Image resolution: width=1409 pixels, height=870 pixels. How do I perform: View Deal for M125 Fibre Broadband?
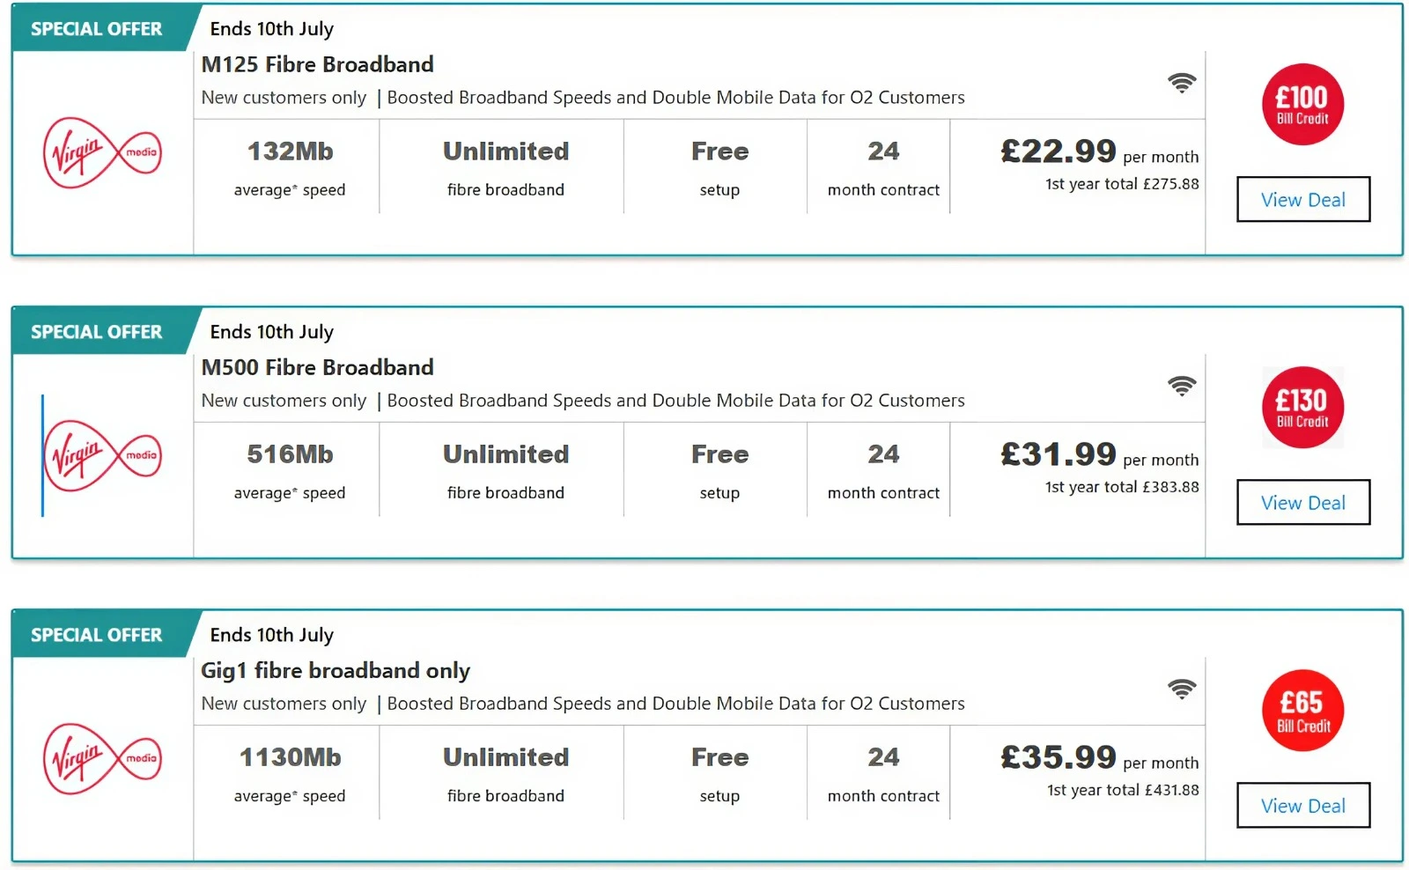tap(1303, 200)
